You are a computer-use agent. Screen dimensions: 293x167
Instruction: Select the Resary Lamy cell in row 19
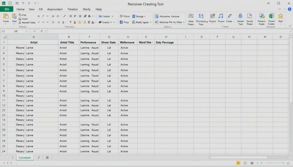point(33,96)
